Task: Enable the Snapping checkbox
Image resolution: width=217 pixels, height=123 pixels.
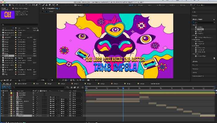Action: point(75,5)
